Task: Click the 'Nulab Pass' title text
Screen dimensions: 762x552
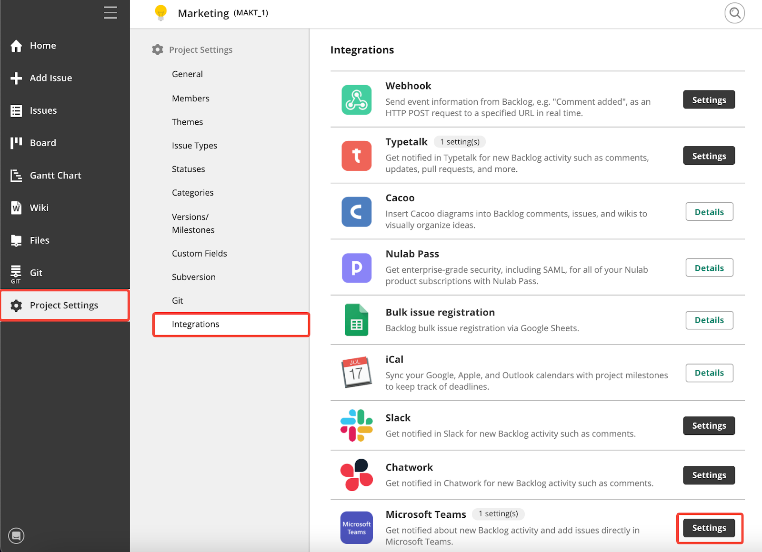Action: click(412, 254)
